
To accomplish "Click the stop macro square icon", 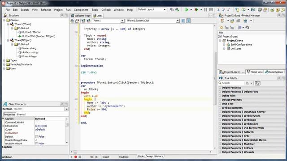I will pos(80,157).
